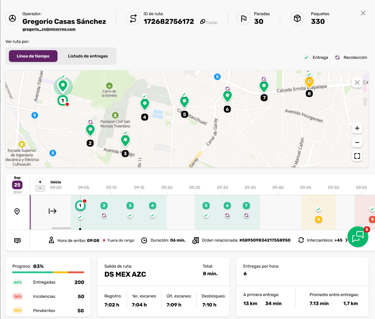Viewport: 375px width, 319px height.
Task: Click the operator steering wheel icon
Action: pos(12,18)
